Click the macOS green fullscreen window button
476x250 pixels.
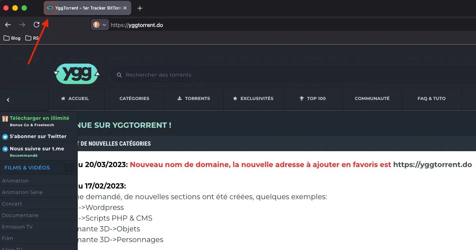pyautogui.click(x=24, y=8)
